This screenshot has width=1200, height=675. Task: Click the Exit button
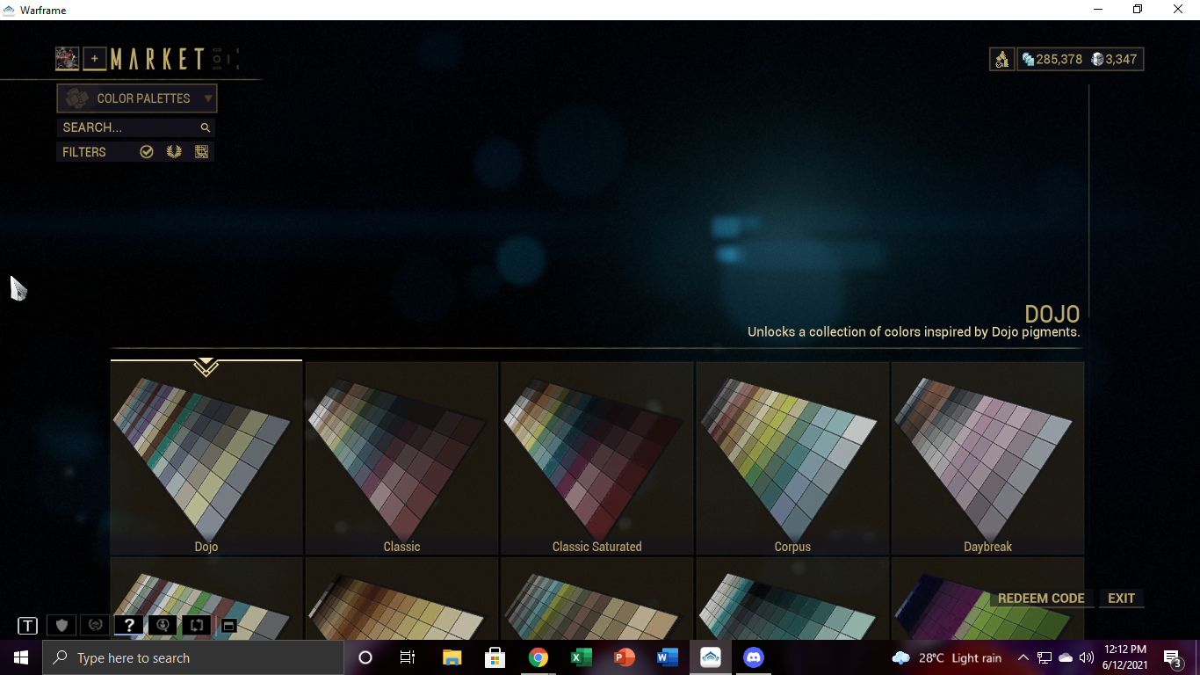[1121, 599]
